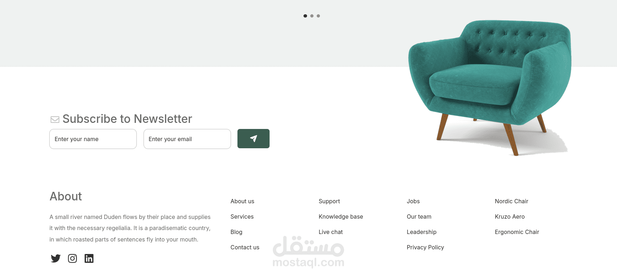View the Jobs page link
The height and width of the screenshot is (274, 617).
coord(413,201)
